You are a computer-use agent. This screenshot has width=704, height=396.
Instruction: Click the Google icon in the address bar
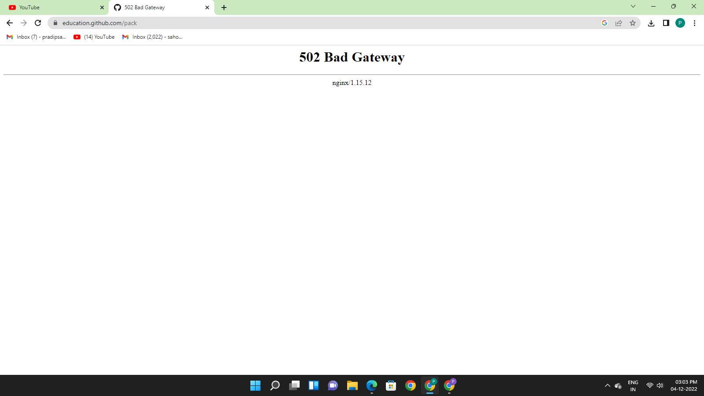pos(605,23)
